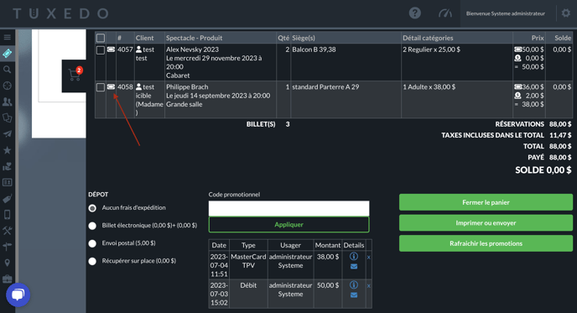
Task: View info details of MasterCard TPV payment
Action: pyautogui.click(x=354, y=256)
